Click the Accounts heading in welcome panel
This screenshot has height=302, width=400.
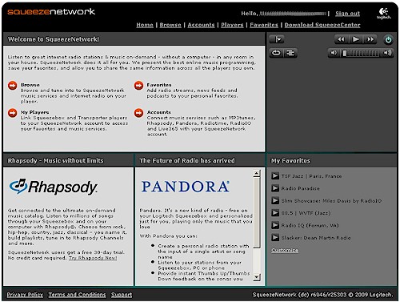(x=159, y=112)
